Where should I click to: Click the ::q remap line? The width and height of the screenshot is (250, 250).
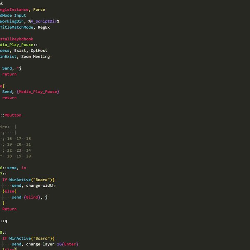(4, 220)
